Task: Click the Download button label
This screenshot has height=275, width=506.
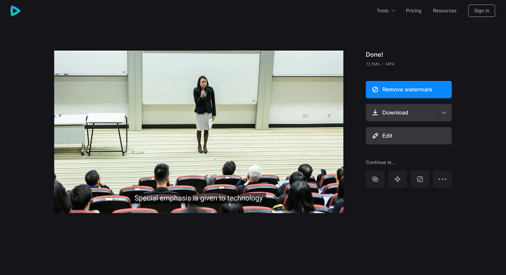Action: (395, 113)
